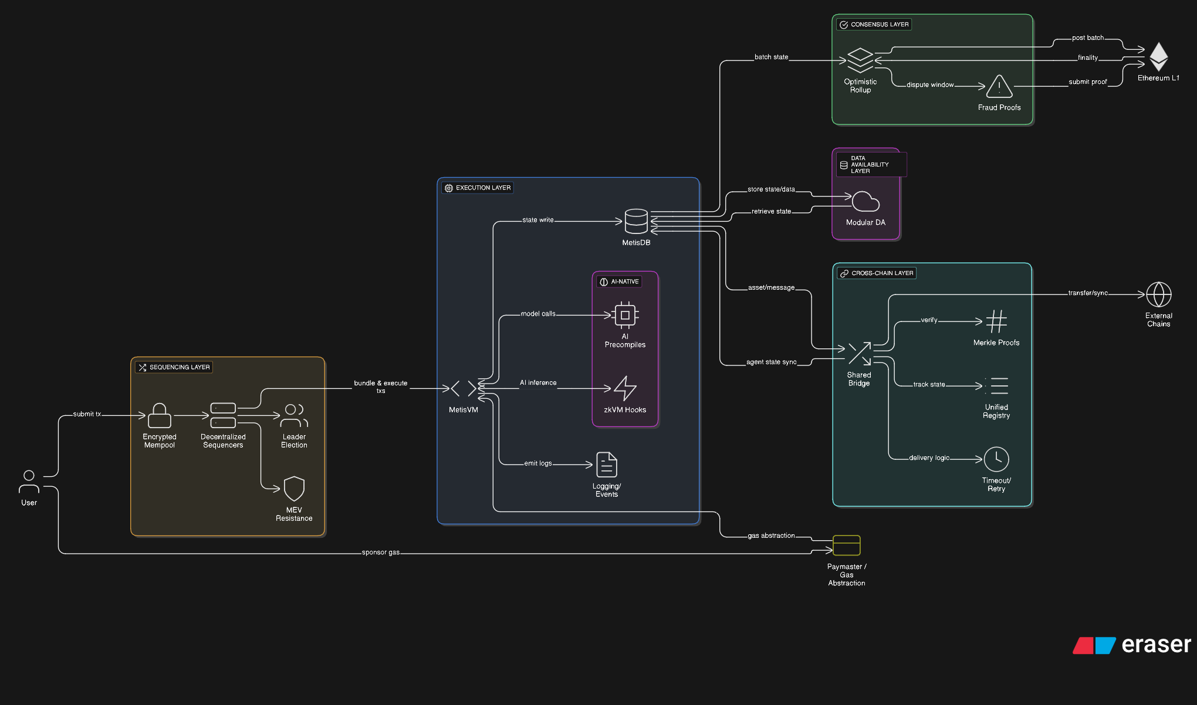Click the 'gas abstraction' edge label
Viewport: 1197px width, 705px height.
772,535
